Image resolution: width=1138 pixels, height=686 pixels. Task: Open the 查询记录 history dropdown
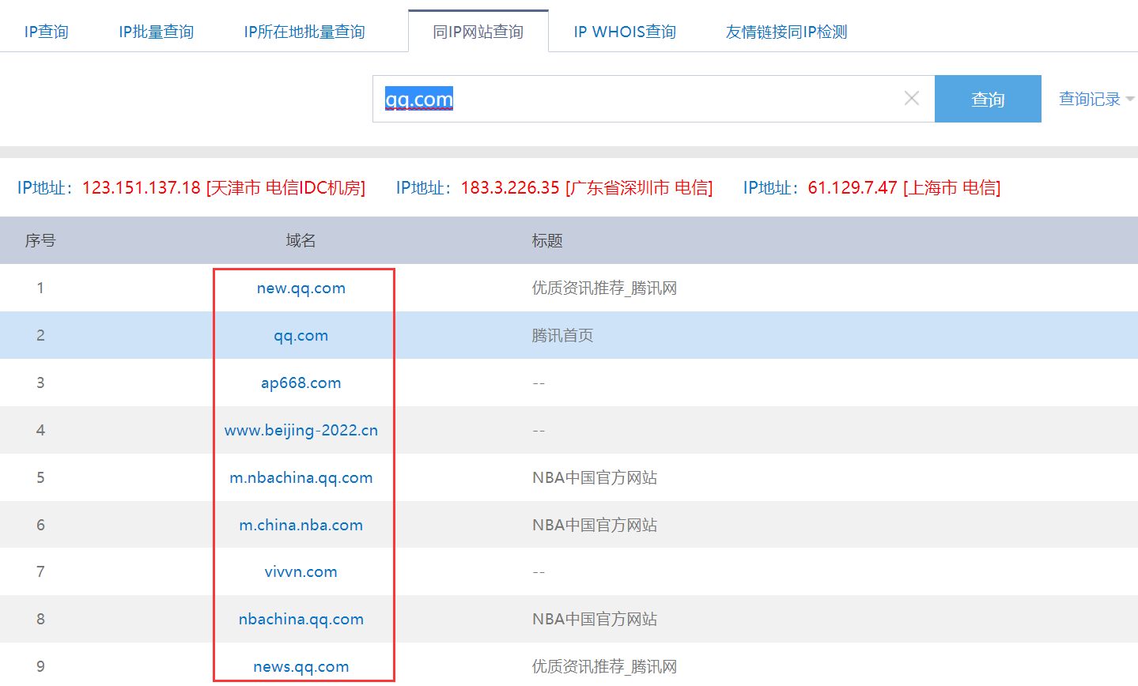click(1096, 99)
